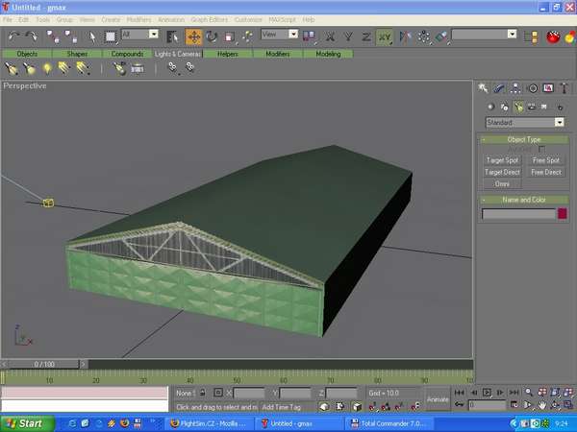Create a Free Spot light
This screenshot has height=432, width=577.
coord(546,160)
